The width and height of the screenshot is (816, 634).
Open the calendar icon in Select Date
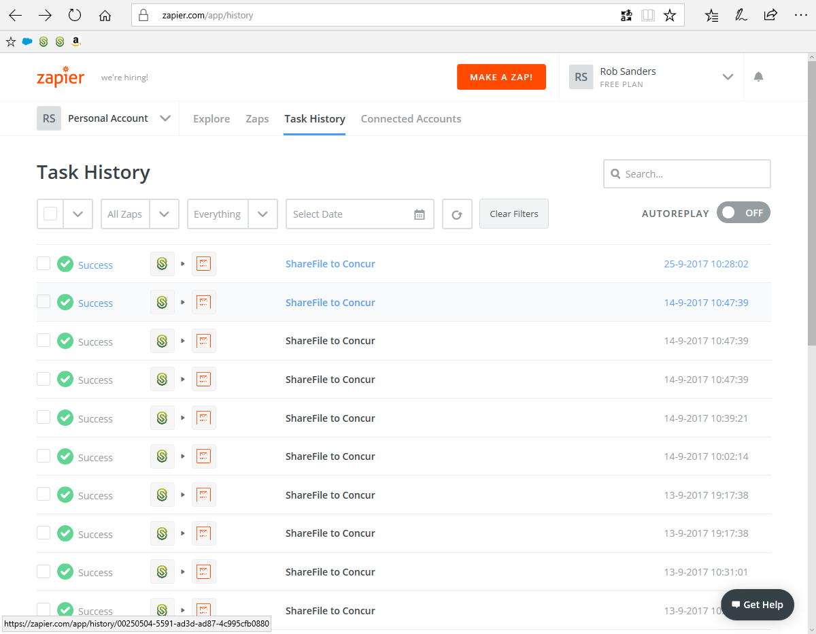[420, 214]
